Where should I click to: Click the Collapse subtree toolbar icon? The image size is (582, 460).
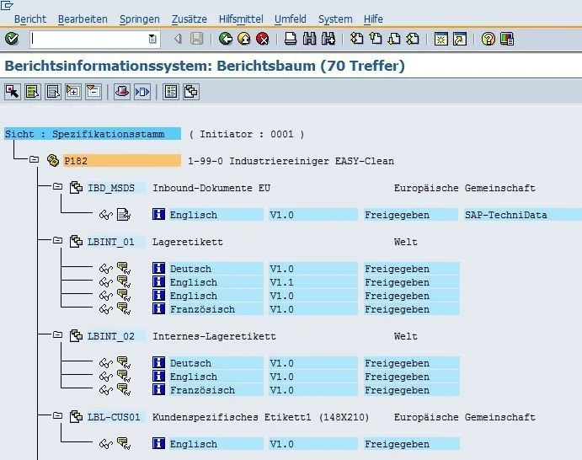pos(93,92)
